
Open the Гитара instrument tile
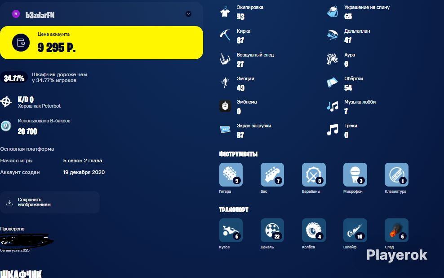pos(231,174)
